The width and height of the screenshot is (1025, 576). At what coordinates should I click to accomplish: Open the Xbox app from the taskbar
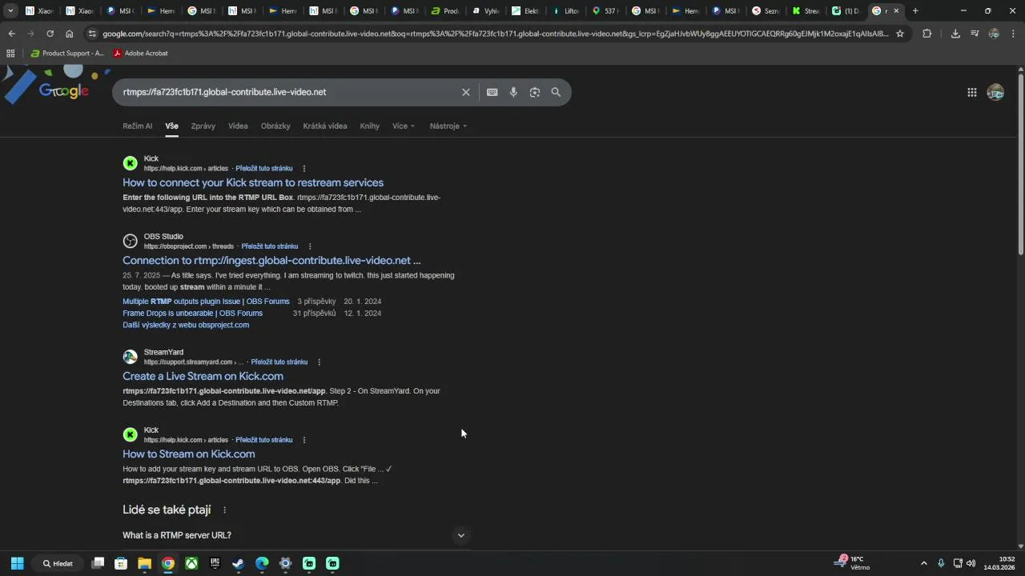point(191,563)
